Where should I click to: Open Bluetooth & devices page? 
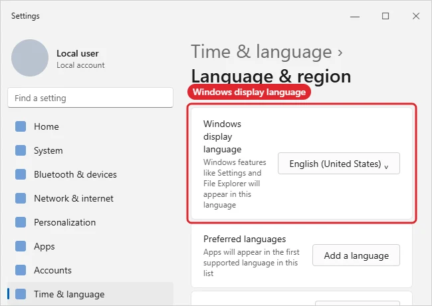(x=90, y=174)
